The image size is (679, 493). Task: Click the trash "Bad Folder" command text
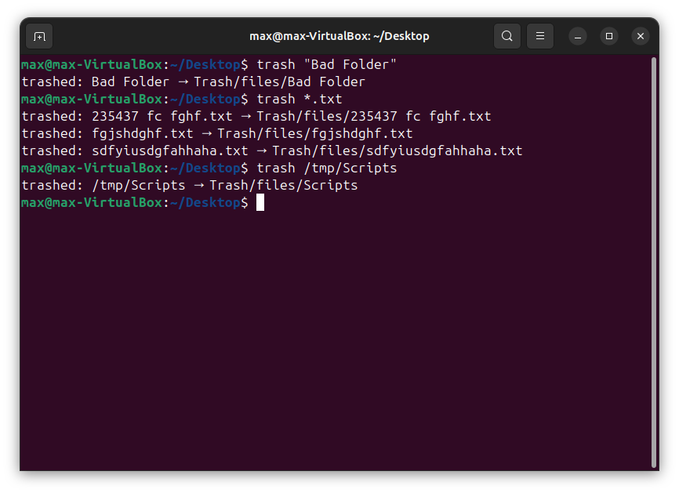[x=326, y=64]
